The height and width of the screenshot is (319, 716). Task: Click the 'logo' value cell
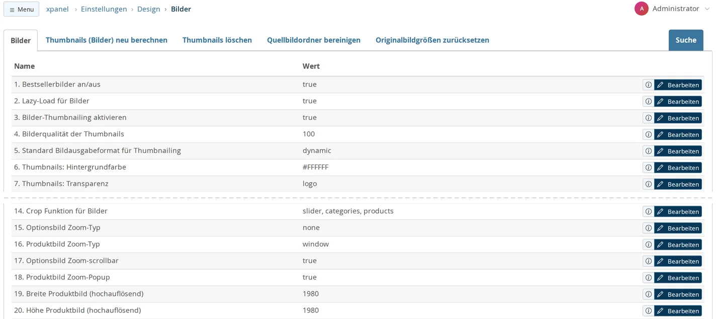[x=310, y=184]
